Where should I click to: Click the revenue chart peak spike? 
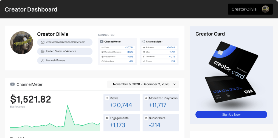(x=67, y=106)
